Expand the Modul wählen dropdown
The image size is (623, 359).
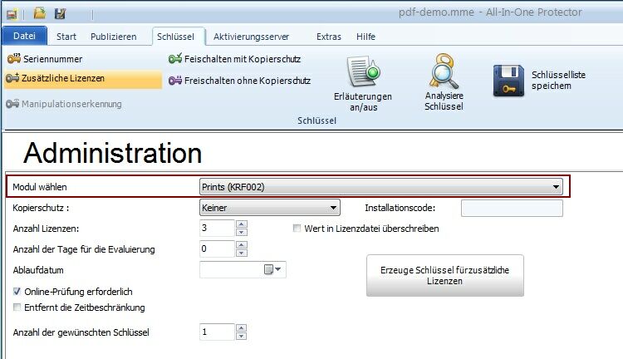(x=557, y=188)
